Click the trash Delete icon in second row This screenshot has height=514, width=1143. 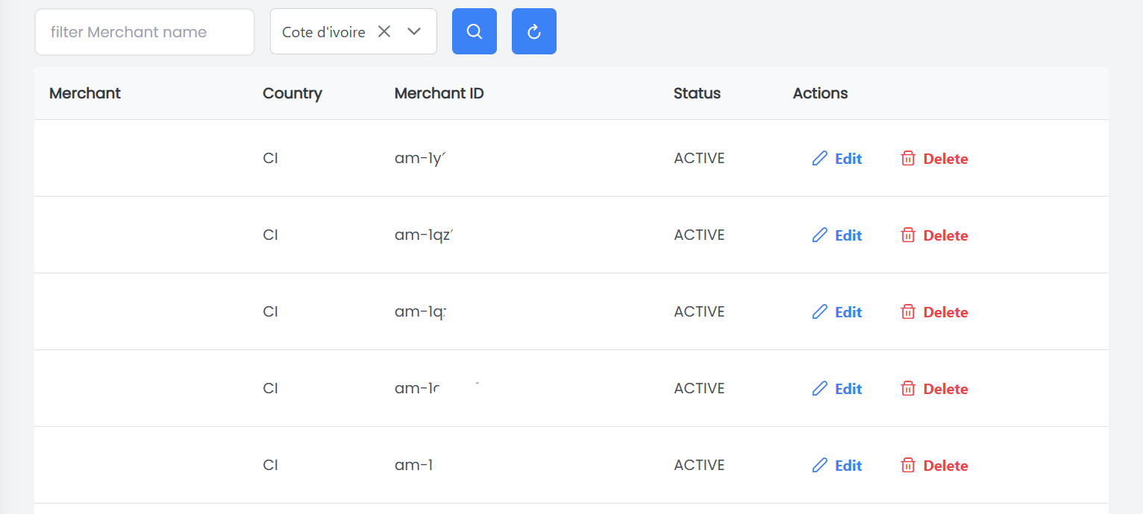pos(908,235)
